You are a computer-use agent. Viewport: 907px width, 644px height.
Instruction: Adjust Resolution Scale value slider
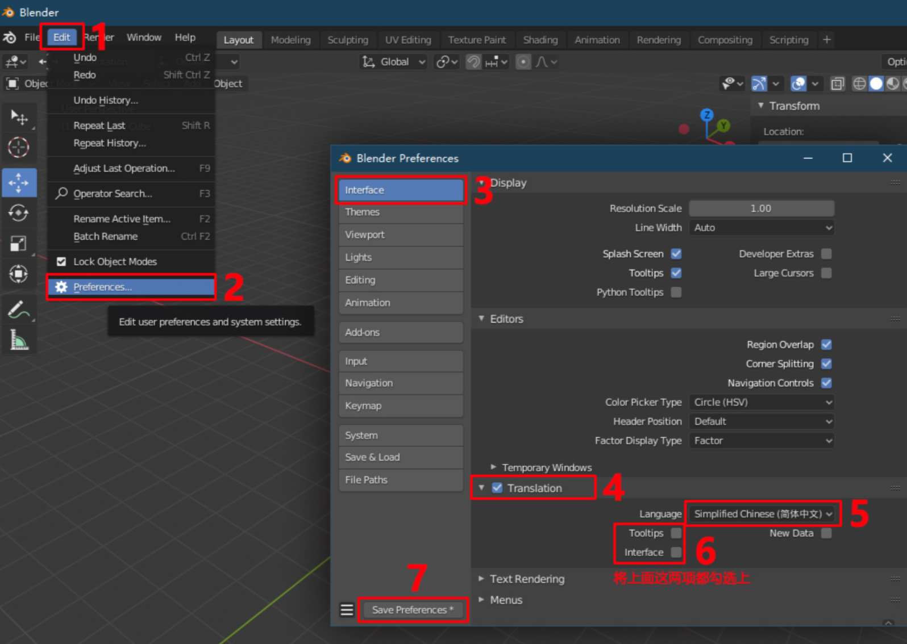click(x=762, y=208)
